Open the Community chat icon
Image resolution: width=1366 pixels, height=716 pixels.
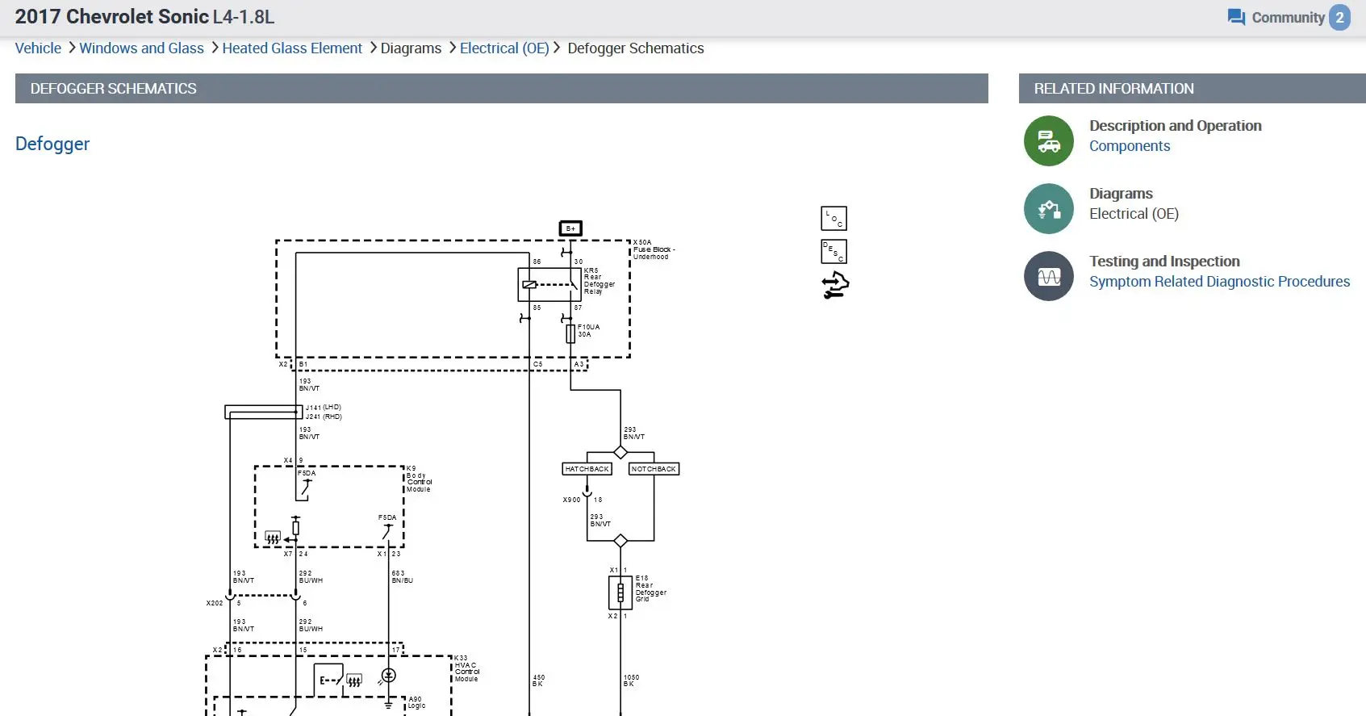[x=1236, y=17]
